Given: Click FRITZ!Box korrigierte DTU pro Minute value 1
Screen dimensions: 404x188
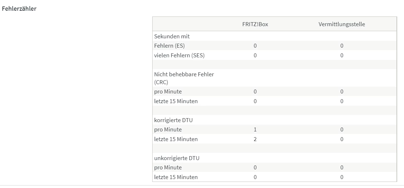Looking at the screenshot, I should [x=255, y=130].
